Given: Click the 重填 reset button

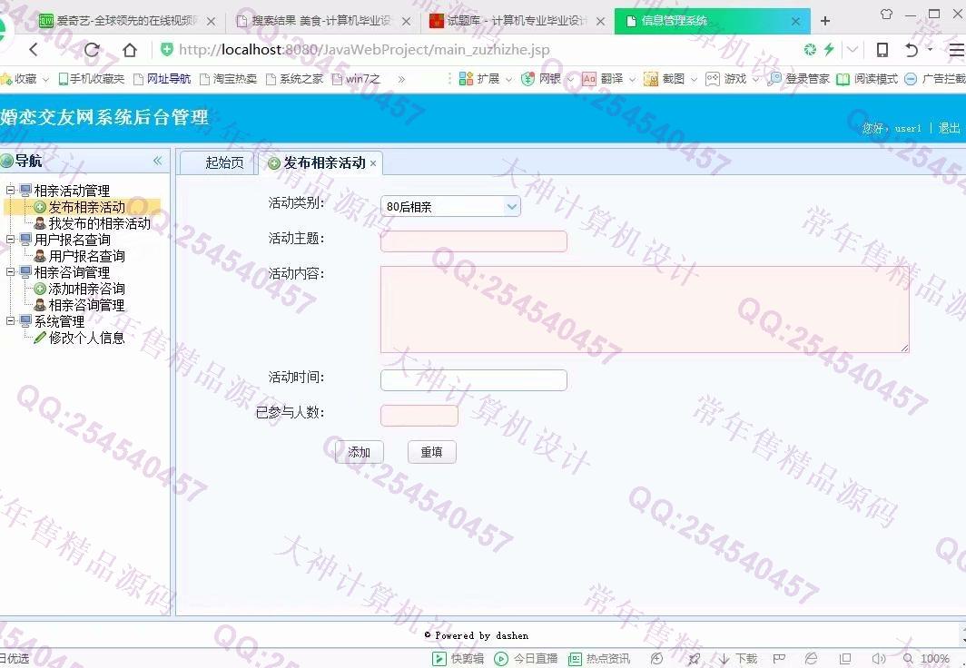Looking at the screenshot, I should point(431,452).
